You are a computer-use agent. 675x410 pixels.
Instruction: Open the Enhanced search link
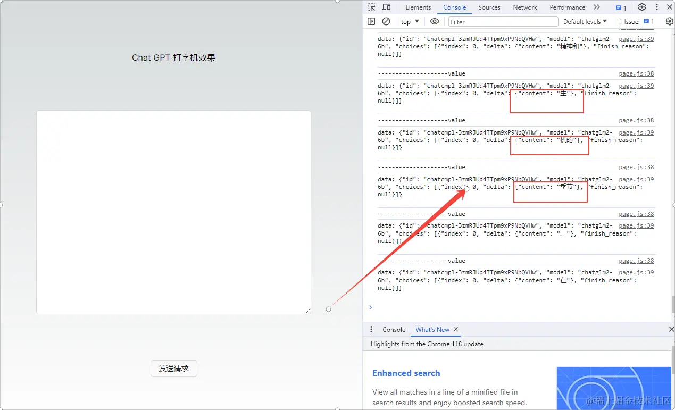click(x=406, y=373)
